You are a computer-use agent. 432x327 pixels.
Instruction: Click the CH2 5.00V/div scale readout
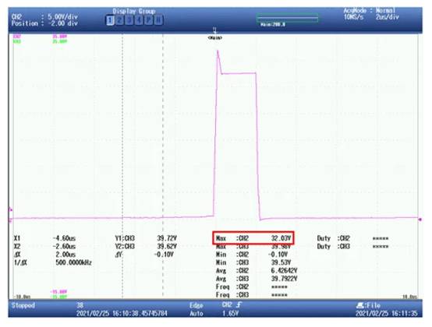point(63,16)
